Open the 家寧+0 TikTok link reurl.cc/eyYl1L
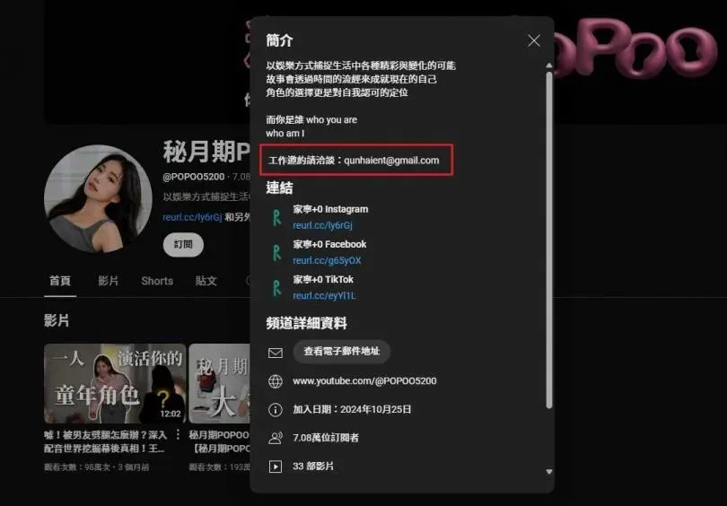This screenshot has width=727, height=506. [x=324, y=296]
